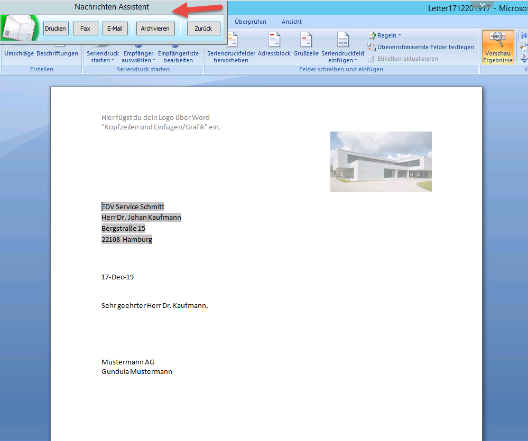Viewport: 528px width, 441px height.
Task: Click the signature line 'Gundula Mustermann'
Action: click(137, 371)
